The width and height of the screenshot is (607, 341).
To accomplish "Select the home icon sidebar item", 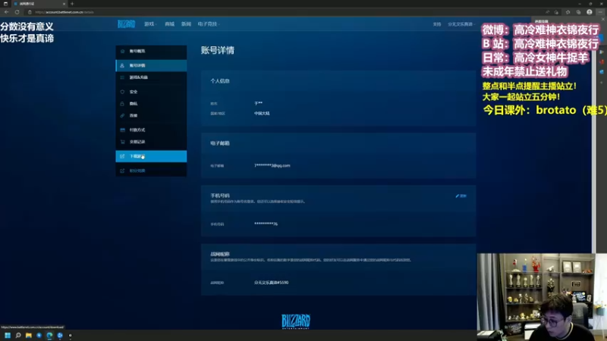I will pos(151,51).
